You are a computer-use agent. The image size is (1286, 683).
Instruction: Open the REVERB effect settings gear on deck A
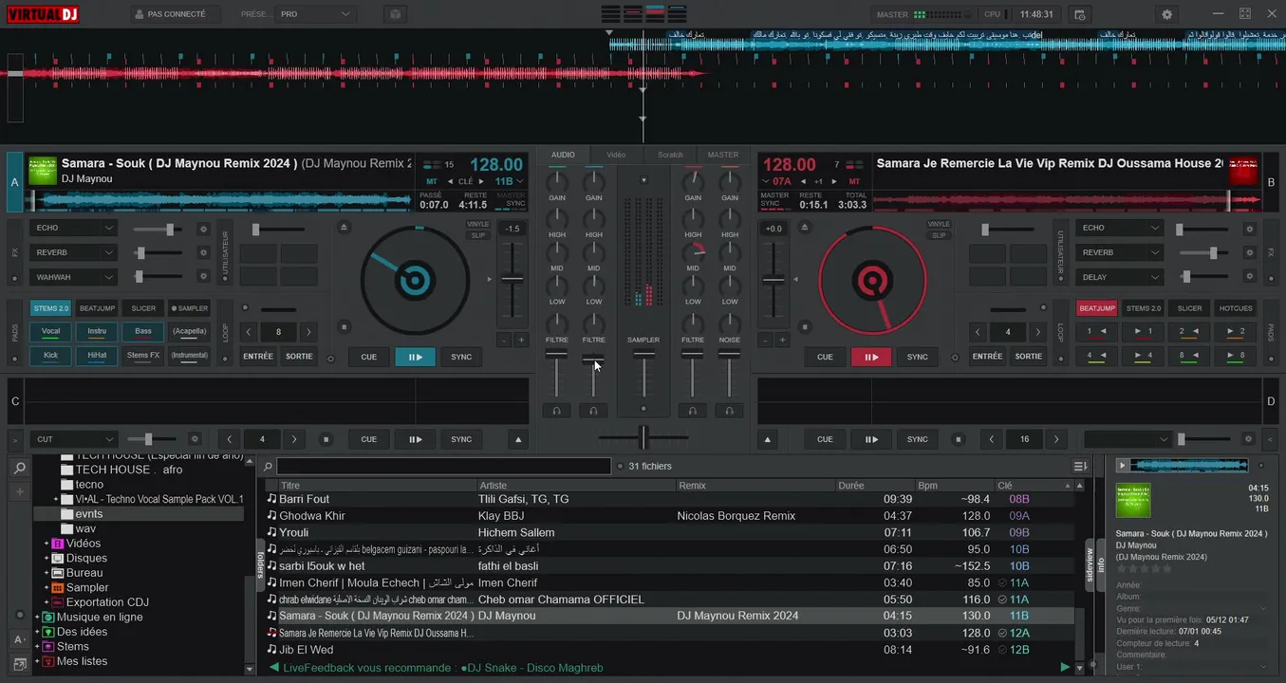point(202,253)
